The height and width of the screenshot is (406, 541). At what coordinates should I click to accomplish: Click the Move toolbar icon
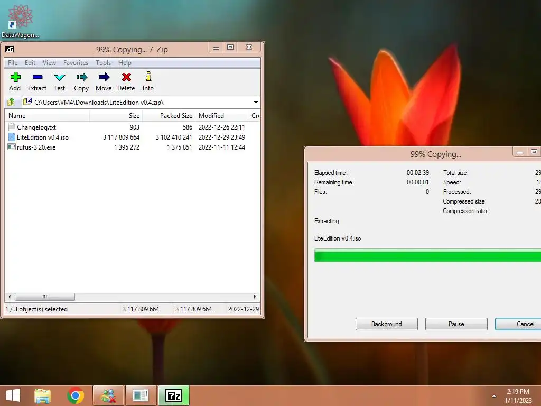(104, 77)
